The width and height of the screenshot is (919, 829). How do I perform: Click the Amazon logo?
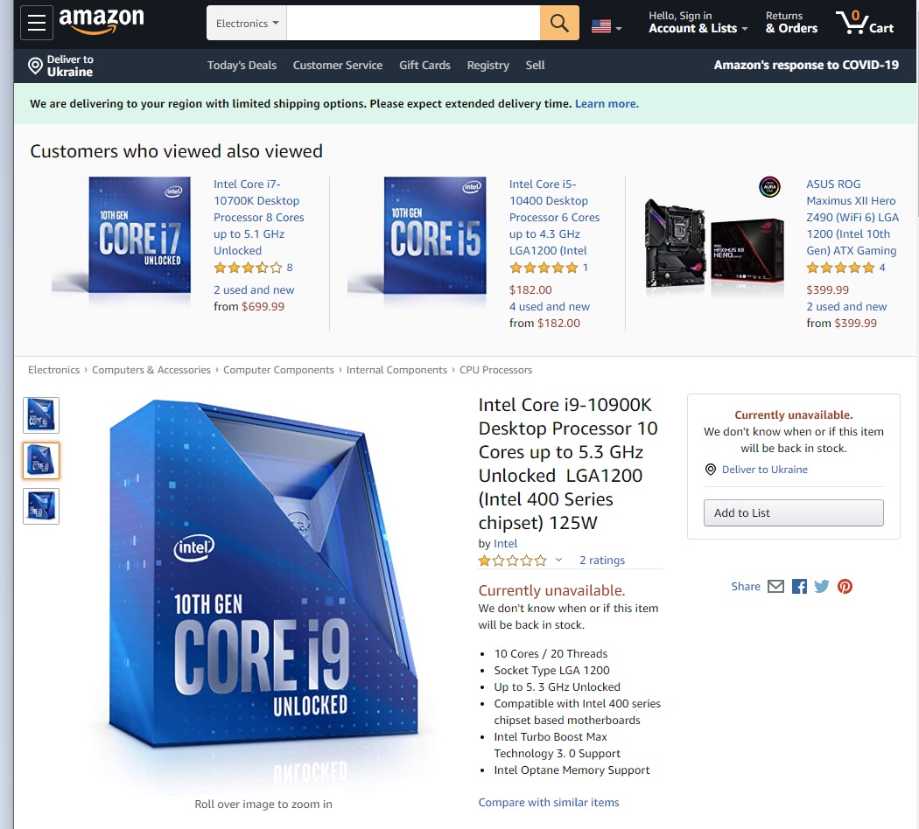102,20
